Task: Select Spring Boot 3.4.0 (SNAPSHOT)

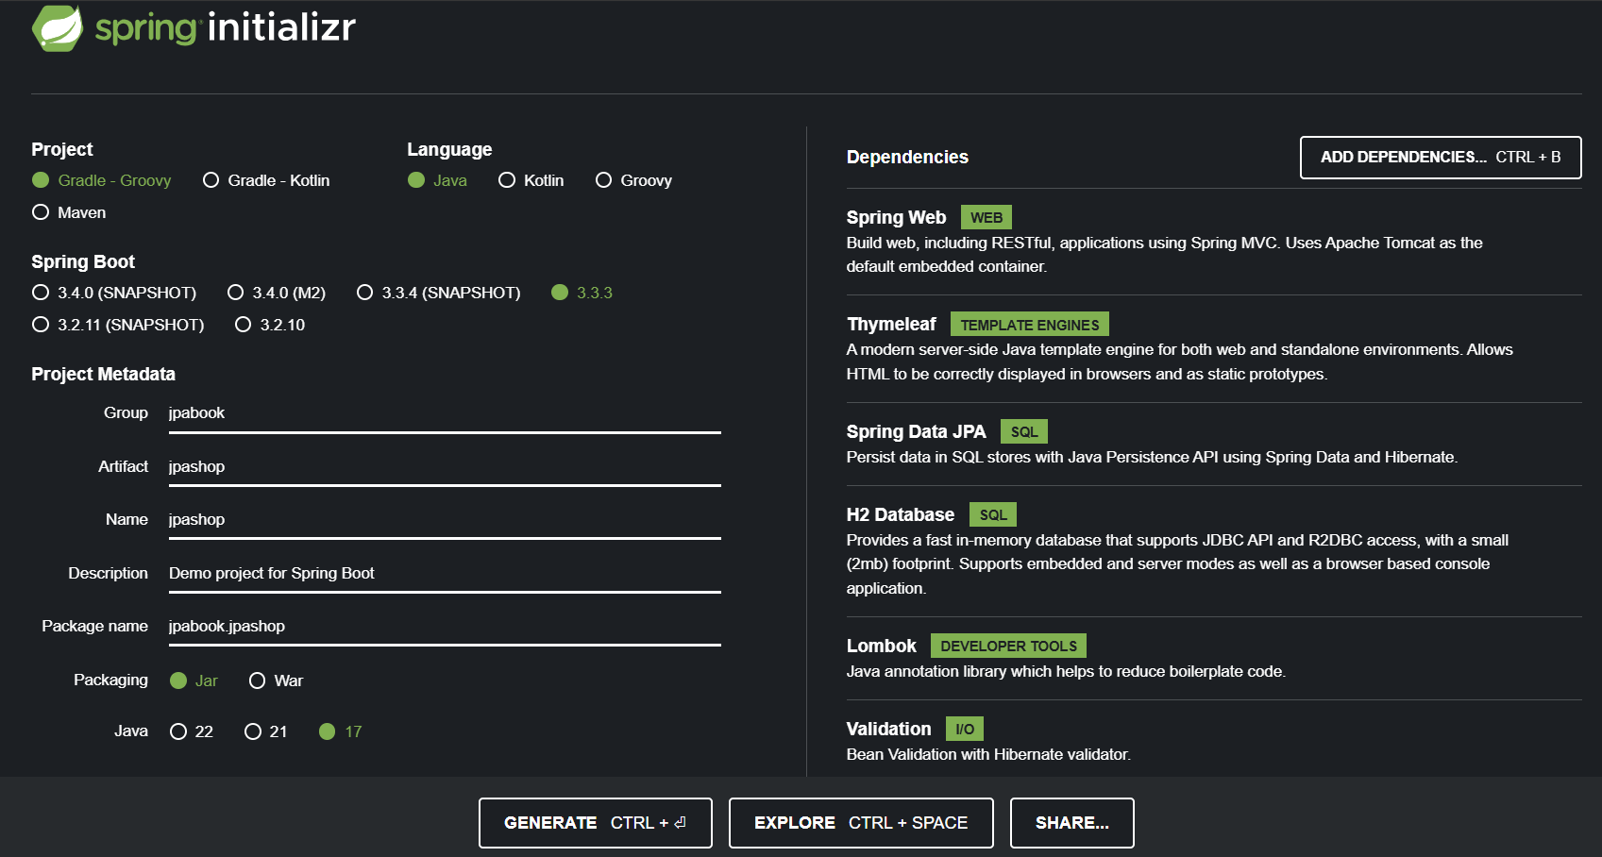Action: coord(114,293)
